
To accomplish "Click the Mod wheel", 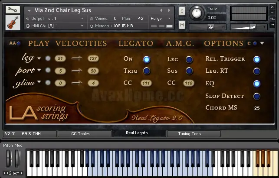I will 17,158.
